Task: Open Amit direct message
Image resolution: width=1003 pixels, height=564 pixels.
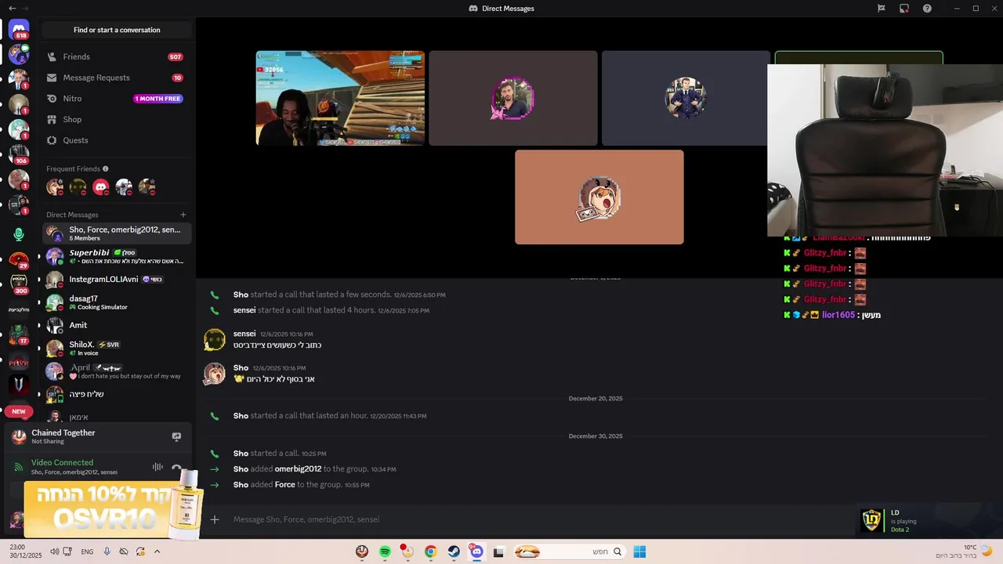Action: click(117, 325)
